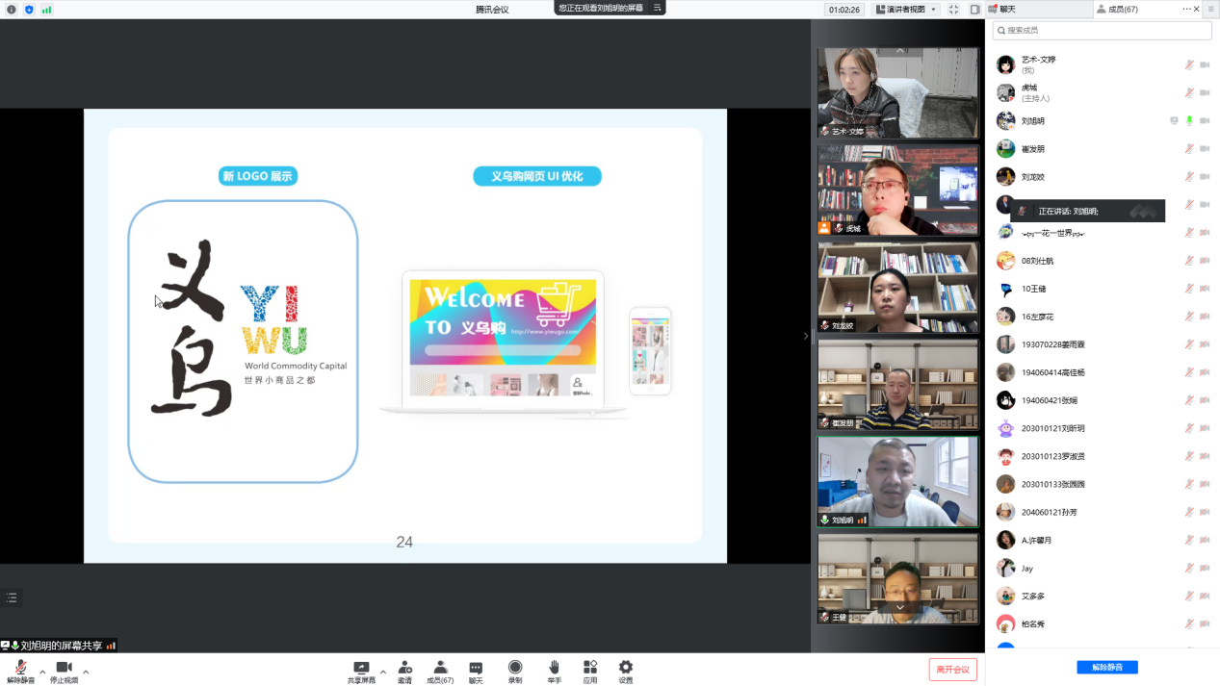
Task: Open Settings (设置) gear in toolbar
Action: click(x=626, y=672)
